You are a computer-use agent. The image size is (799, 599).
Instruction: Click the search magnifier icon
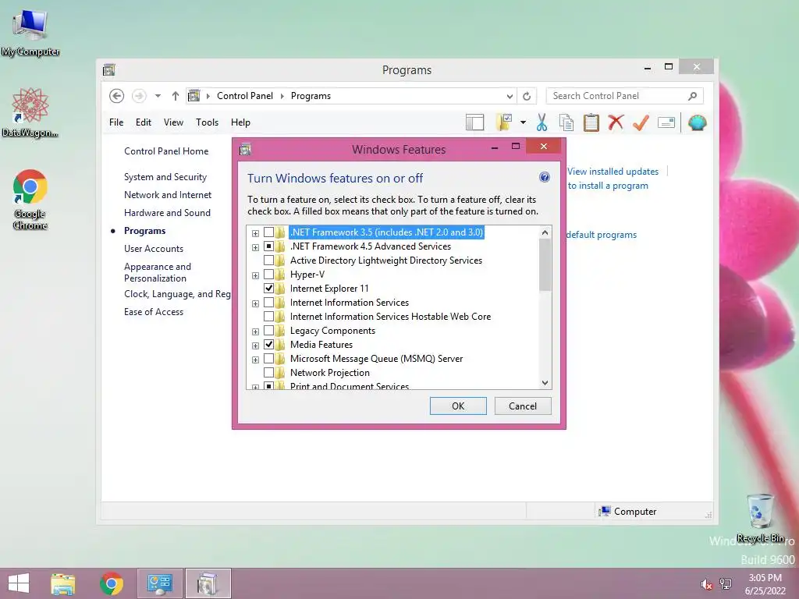[692, 96]
